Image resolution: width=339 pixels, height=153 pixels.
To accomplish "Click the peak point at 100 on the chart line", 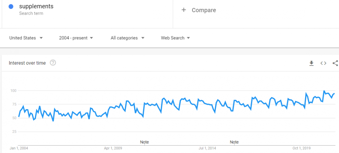I will point(324,91).
